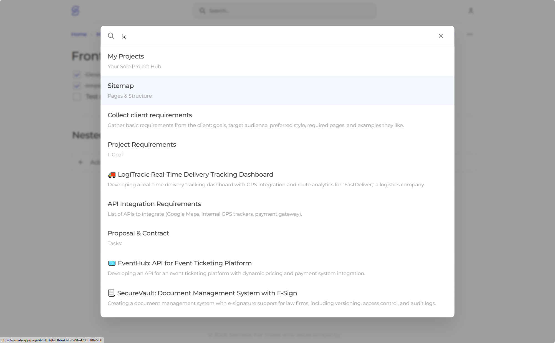
Task: Select Collect client requirements result
Action: pyautogui.click(x=150, y=115)
